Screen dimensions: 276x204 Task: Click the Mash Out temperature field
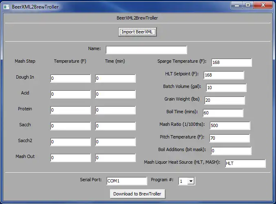click(71, 158)
